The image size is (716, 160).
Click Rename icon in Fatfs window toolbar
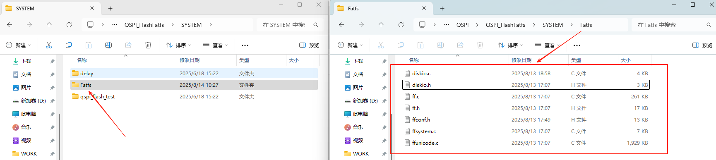coord(440,45)
